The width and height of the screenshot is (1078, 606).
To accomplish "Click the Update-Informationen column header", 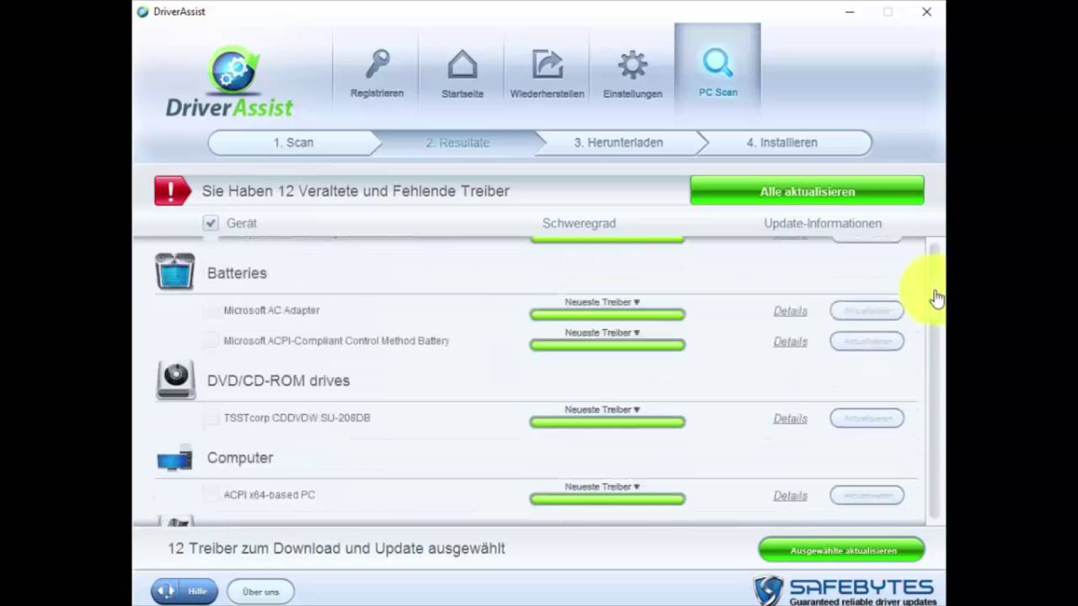I will coord(823,223).
